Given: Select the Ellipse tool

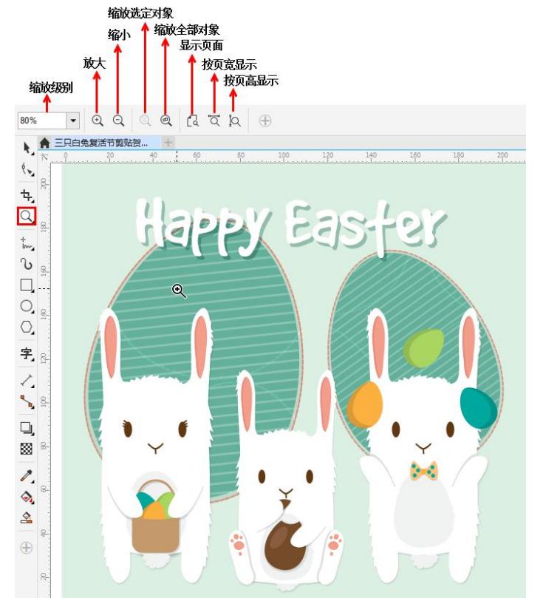Looking at the screenshot, I should 26,306.
